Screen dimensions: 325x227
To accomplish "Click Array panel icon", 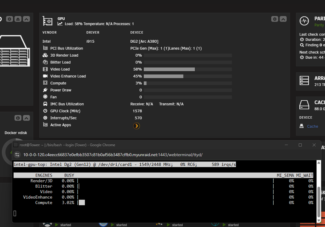I will (x=304, y=80).
